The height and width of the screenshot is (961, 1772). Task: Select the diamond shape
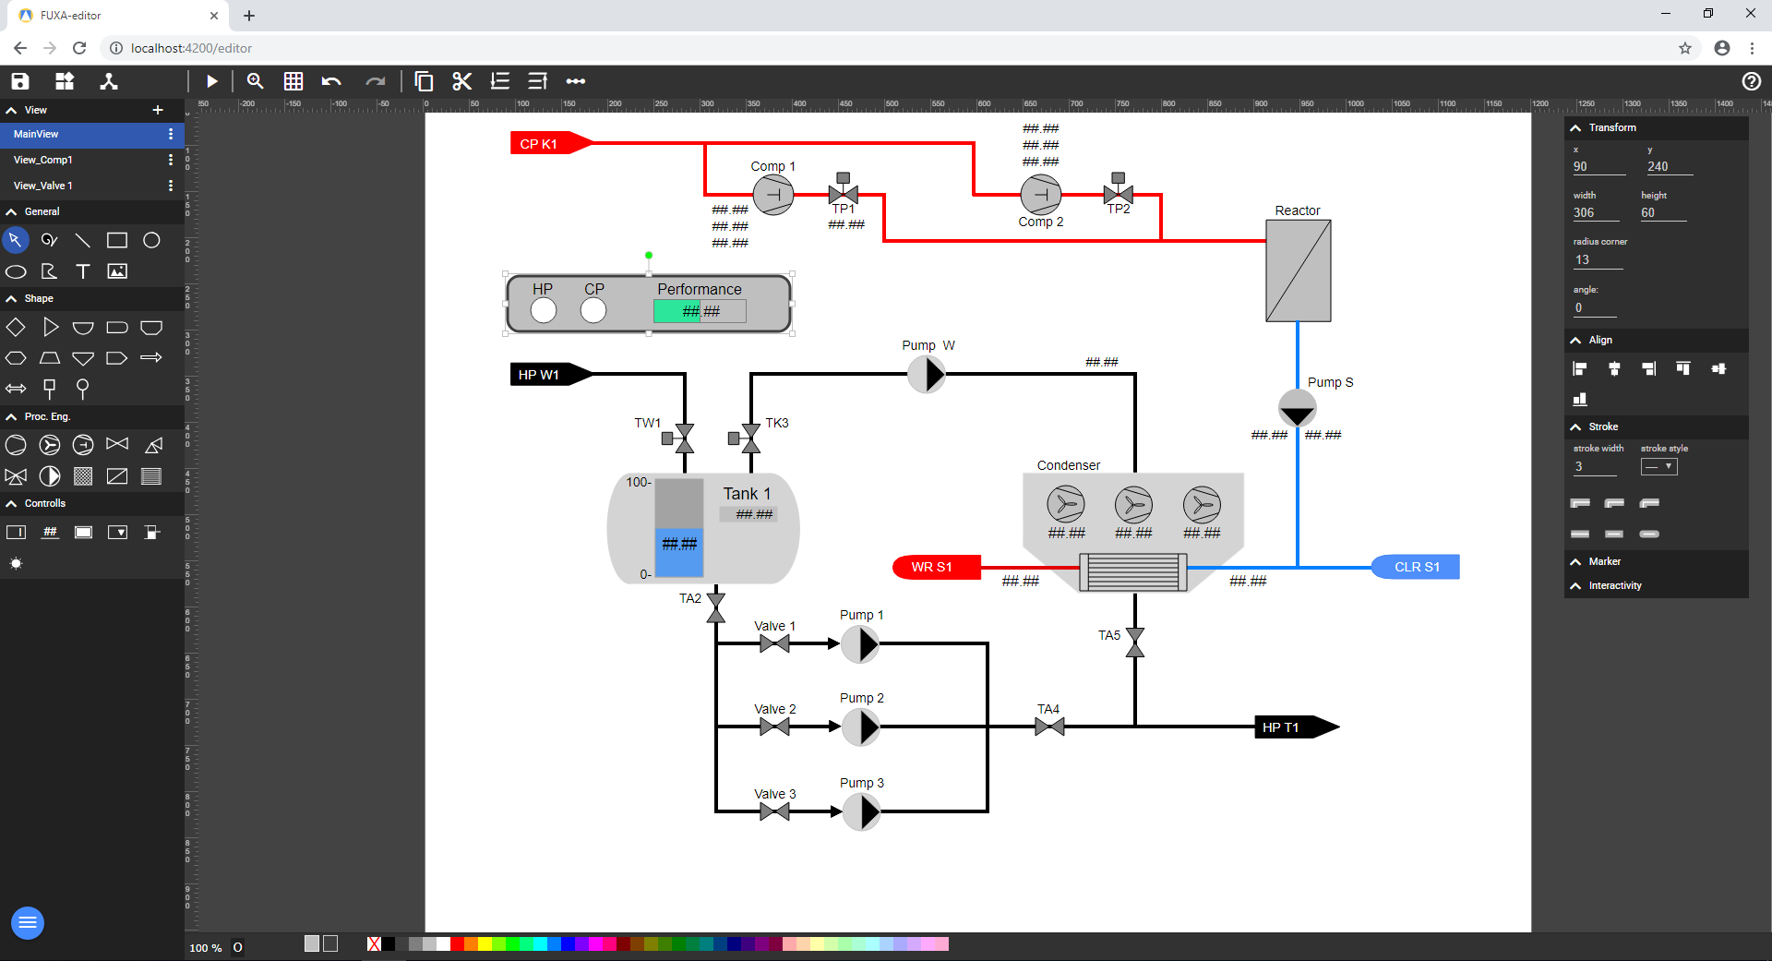[x=16, y=327]
